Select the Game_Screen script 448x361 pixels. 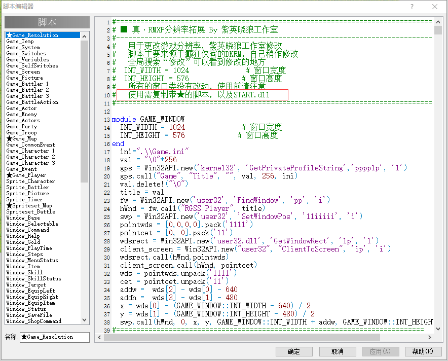[43, 71]
